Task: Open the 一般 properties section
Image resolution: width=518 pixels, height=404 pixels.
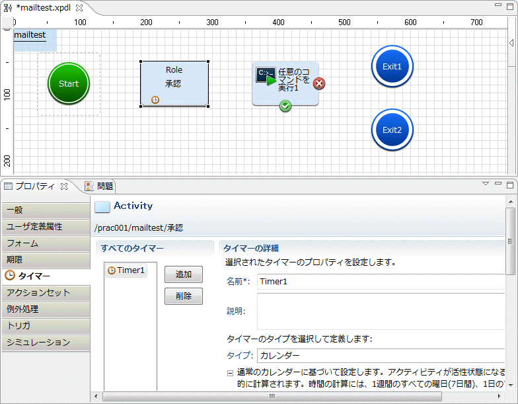Action: pos(45,210)
